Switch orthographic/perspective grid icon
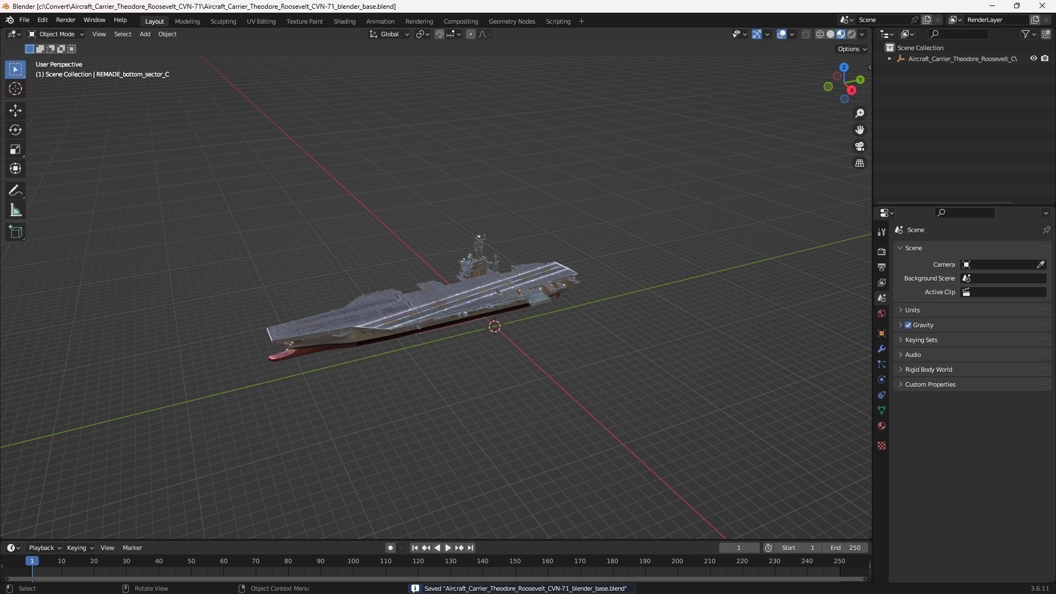 (x=860, y=163)
